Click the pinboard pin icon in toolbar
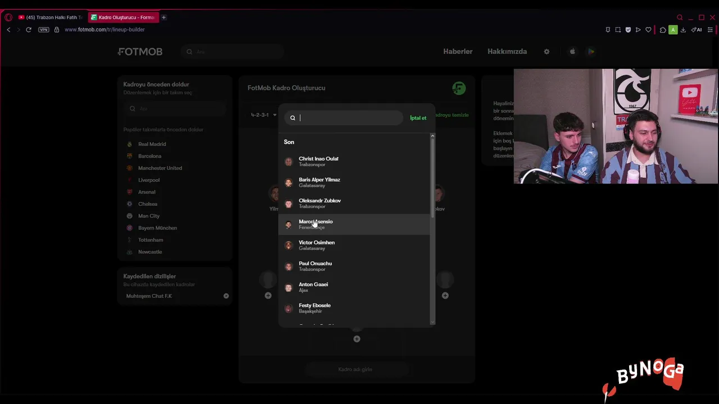 pos(608,30)
